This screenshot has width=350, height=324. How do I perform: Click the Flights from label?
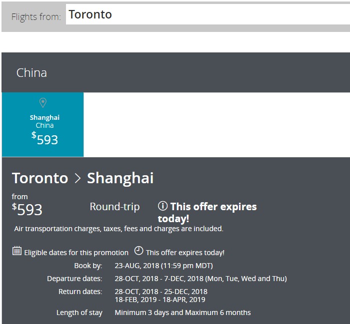click(36, 17)
